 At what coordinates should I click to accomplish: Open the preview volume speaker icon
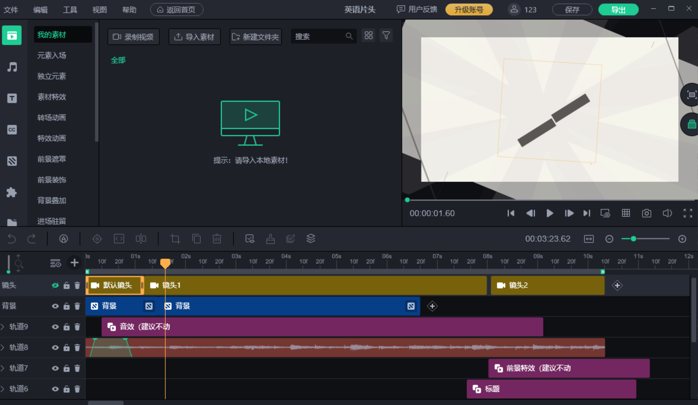point(667,213)
